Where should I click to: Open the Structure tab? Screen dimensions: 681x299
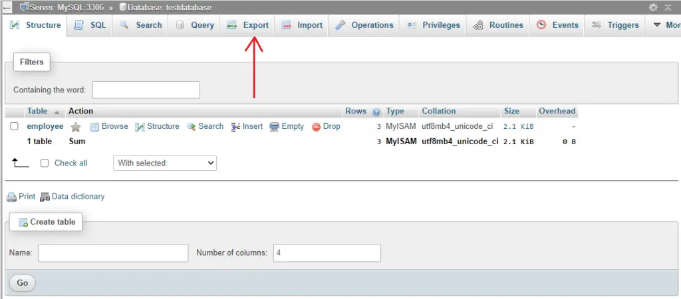pos(35,25)
